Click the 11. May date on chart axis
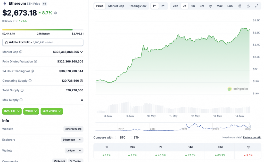The width and height of the screenshot is (264, 162). pos(174,116)
